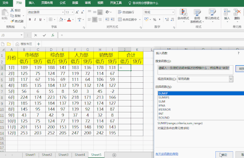The image size is (244, 158).
Task: Open the File (文件) tab
Action: click(x=6, y=3)
